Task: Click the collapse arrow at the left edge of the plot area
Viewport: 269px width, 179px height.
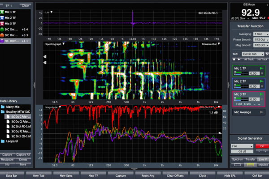Action: tap(35, 85)
